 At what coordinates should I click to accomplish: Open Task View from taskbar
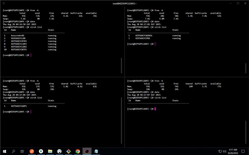pos(22,151)
